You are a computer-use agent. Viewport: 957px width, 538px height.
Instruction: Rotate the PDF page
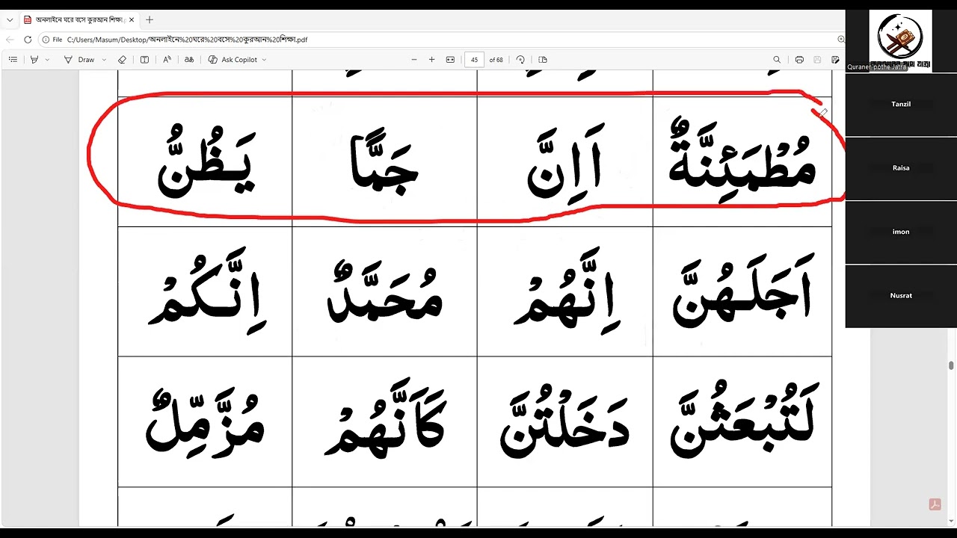point(520,60)
